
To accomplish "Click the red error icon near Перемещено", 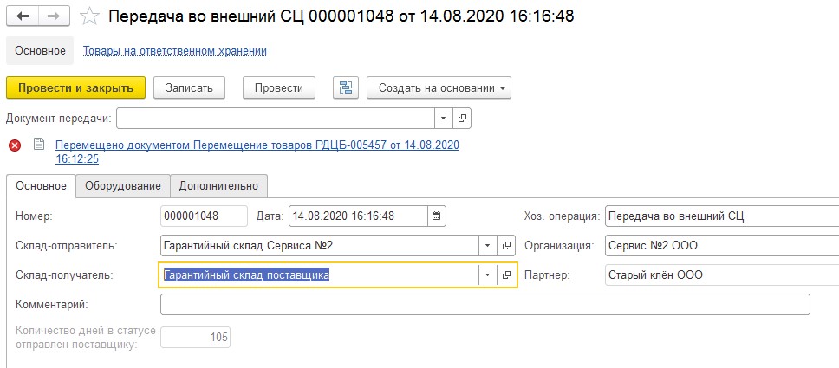I will pos(15,145).
